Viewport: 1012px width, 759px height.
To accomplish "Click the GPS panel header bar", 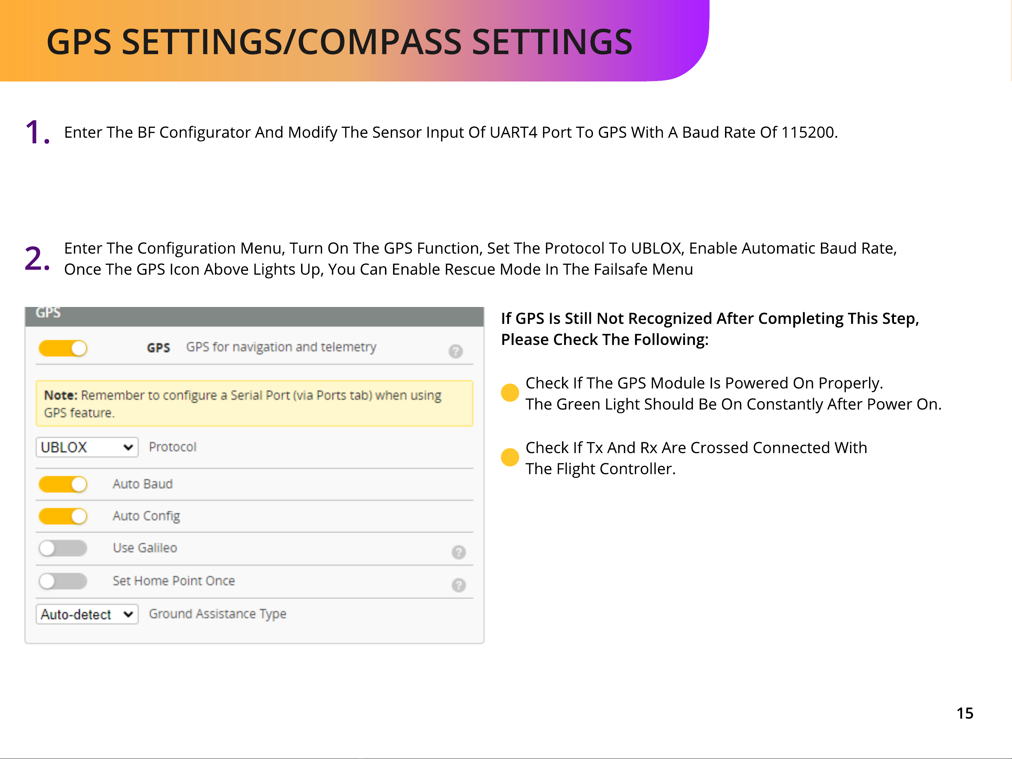I will (254, 316).
